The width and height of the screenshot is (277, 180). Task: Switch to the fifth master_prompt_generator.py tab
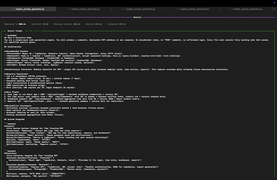coord(246,9)
